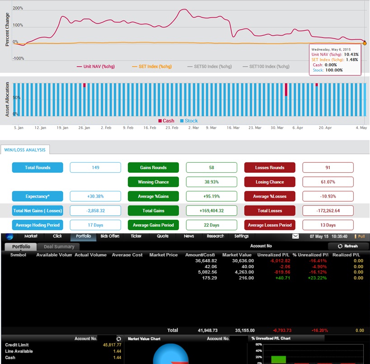
Task: Click Average Hoding Period button
Action: (37, 225)
